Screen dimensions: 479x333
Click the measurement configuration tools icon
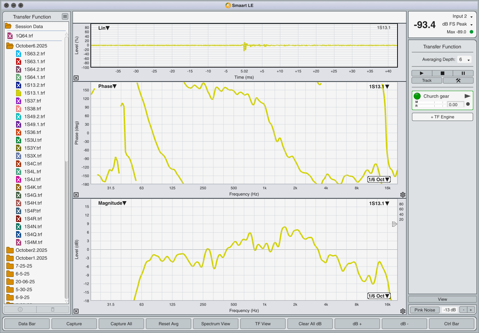pos(458,80)
